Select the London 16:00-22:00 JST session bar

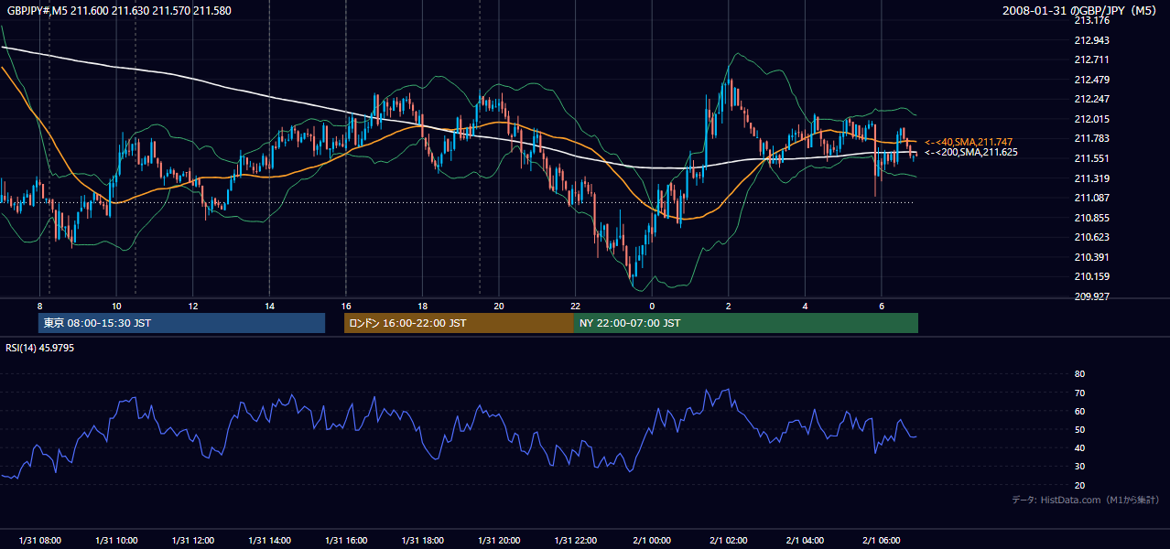coord(459,323)
